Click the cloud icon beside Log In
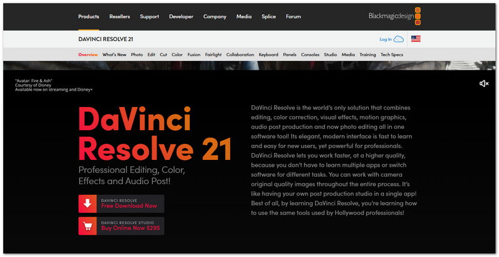The height and width of the screenshot is (257, 499). 399,39
